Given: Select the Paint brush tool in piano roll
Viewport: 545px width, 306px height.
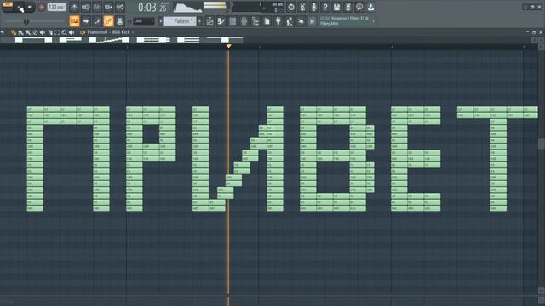Looking at the screenshot, I should tap(20, 32).
